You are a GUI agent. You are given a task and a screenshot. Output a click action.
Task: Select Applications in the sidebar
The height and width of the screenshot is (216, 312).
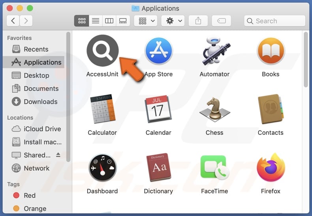(34, 62)
